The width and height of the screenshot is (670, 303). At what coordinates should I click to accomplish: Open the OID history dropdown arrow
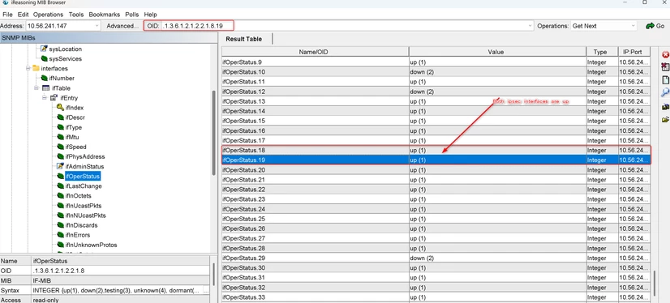click(x=530, y=26)
